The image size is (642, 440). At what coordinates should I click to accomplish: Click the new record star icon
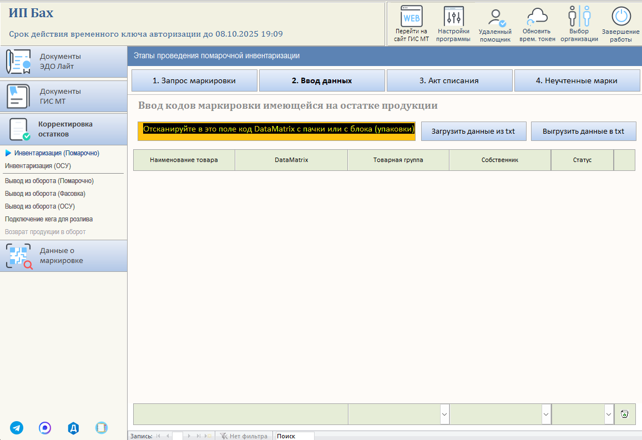209,436
